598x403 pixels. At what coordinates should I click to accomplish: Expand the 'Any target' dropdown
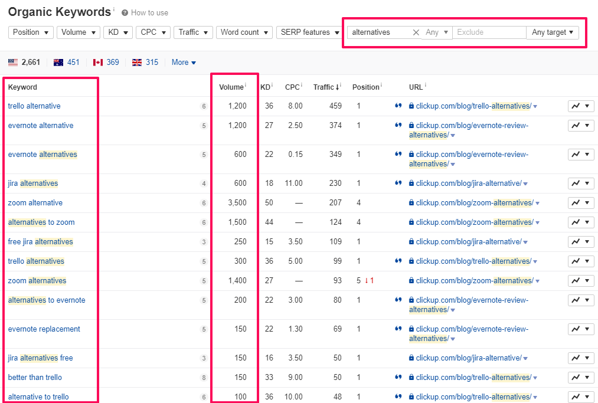(552, 32)
